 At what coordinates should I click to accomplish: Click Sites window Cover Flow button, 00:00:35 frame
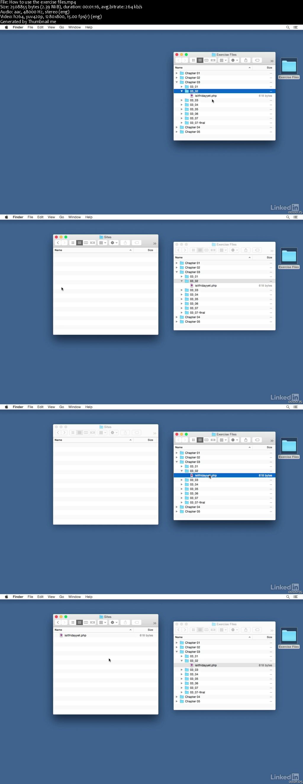tap(93, 243)
